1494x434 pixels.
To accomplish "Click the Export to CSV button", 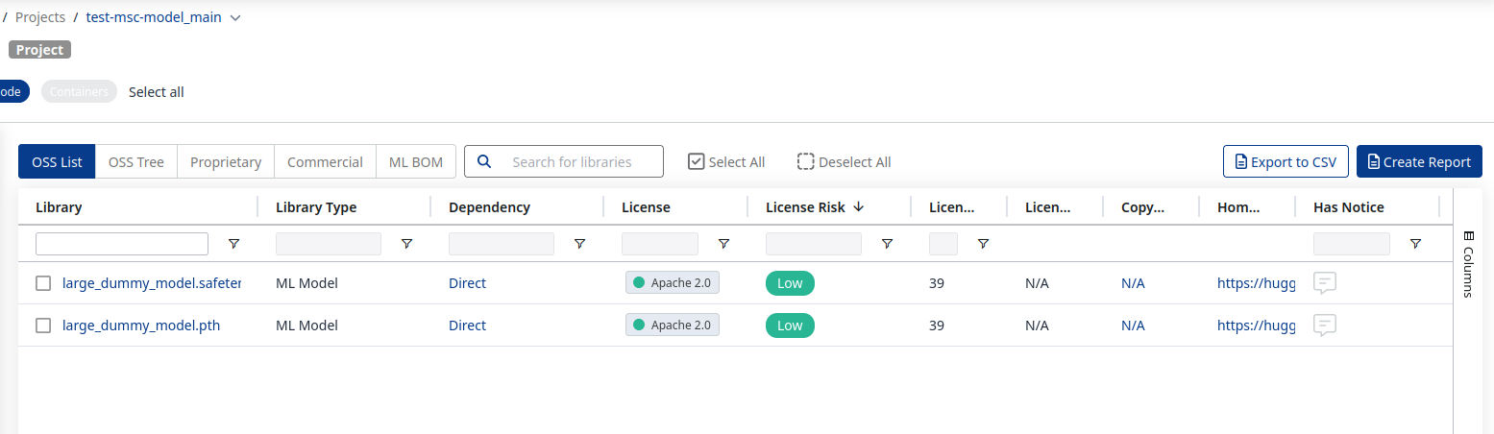I will 1286,161.
